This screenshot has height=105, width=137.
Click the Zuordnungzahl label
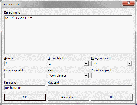click(101, 70)
